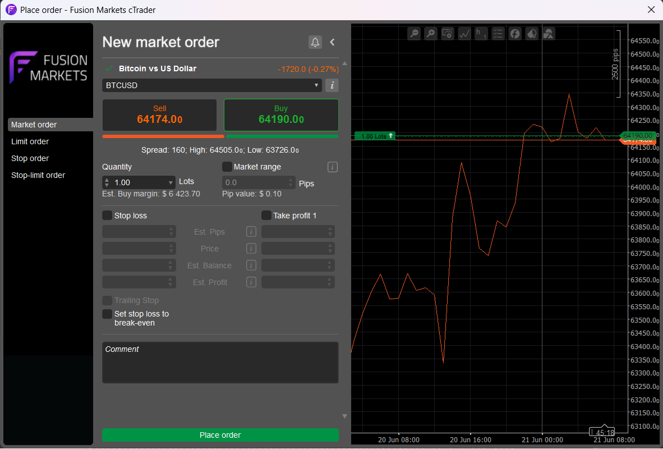Switch to the Stop order tab

click(30, 158)
